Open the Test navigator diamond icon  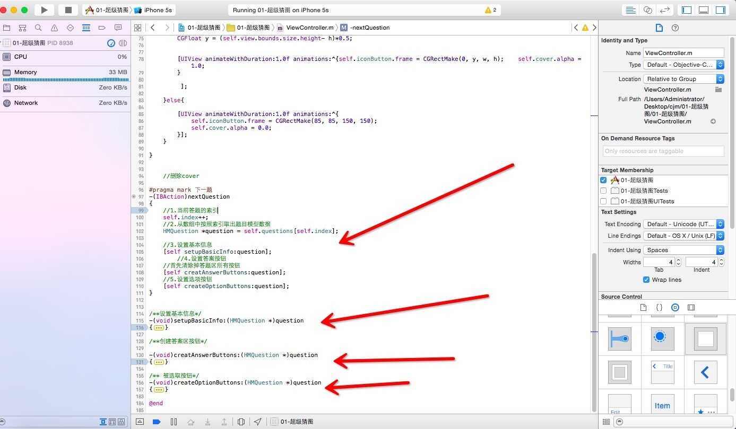tap(70, 28)
